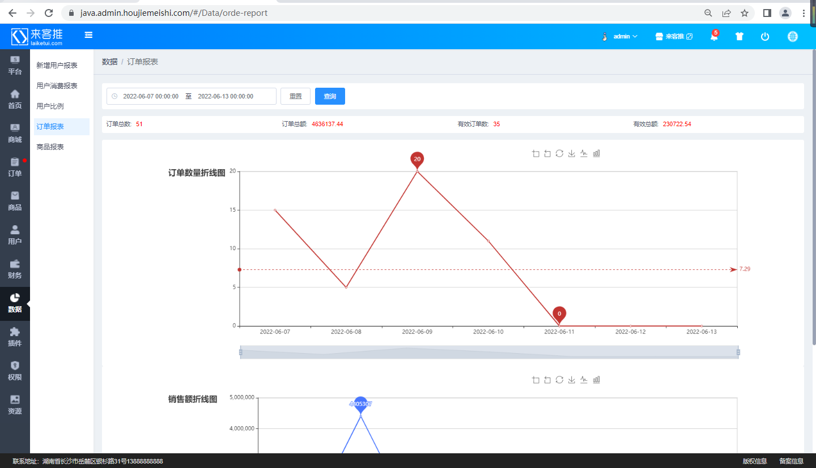Go to 平台 in the left sidebar
This screenshot has height=468, width=816.
point(15,66)
